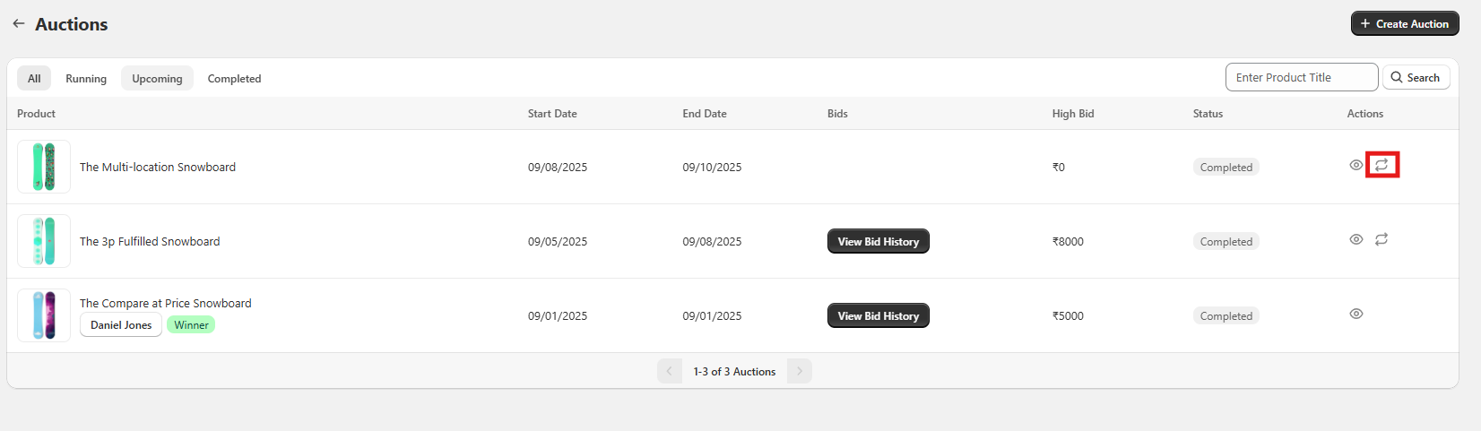This screenshot has width=1481, height=431.
Task: Go to next page of auctions
Action: tap(799, 371)
